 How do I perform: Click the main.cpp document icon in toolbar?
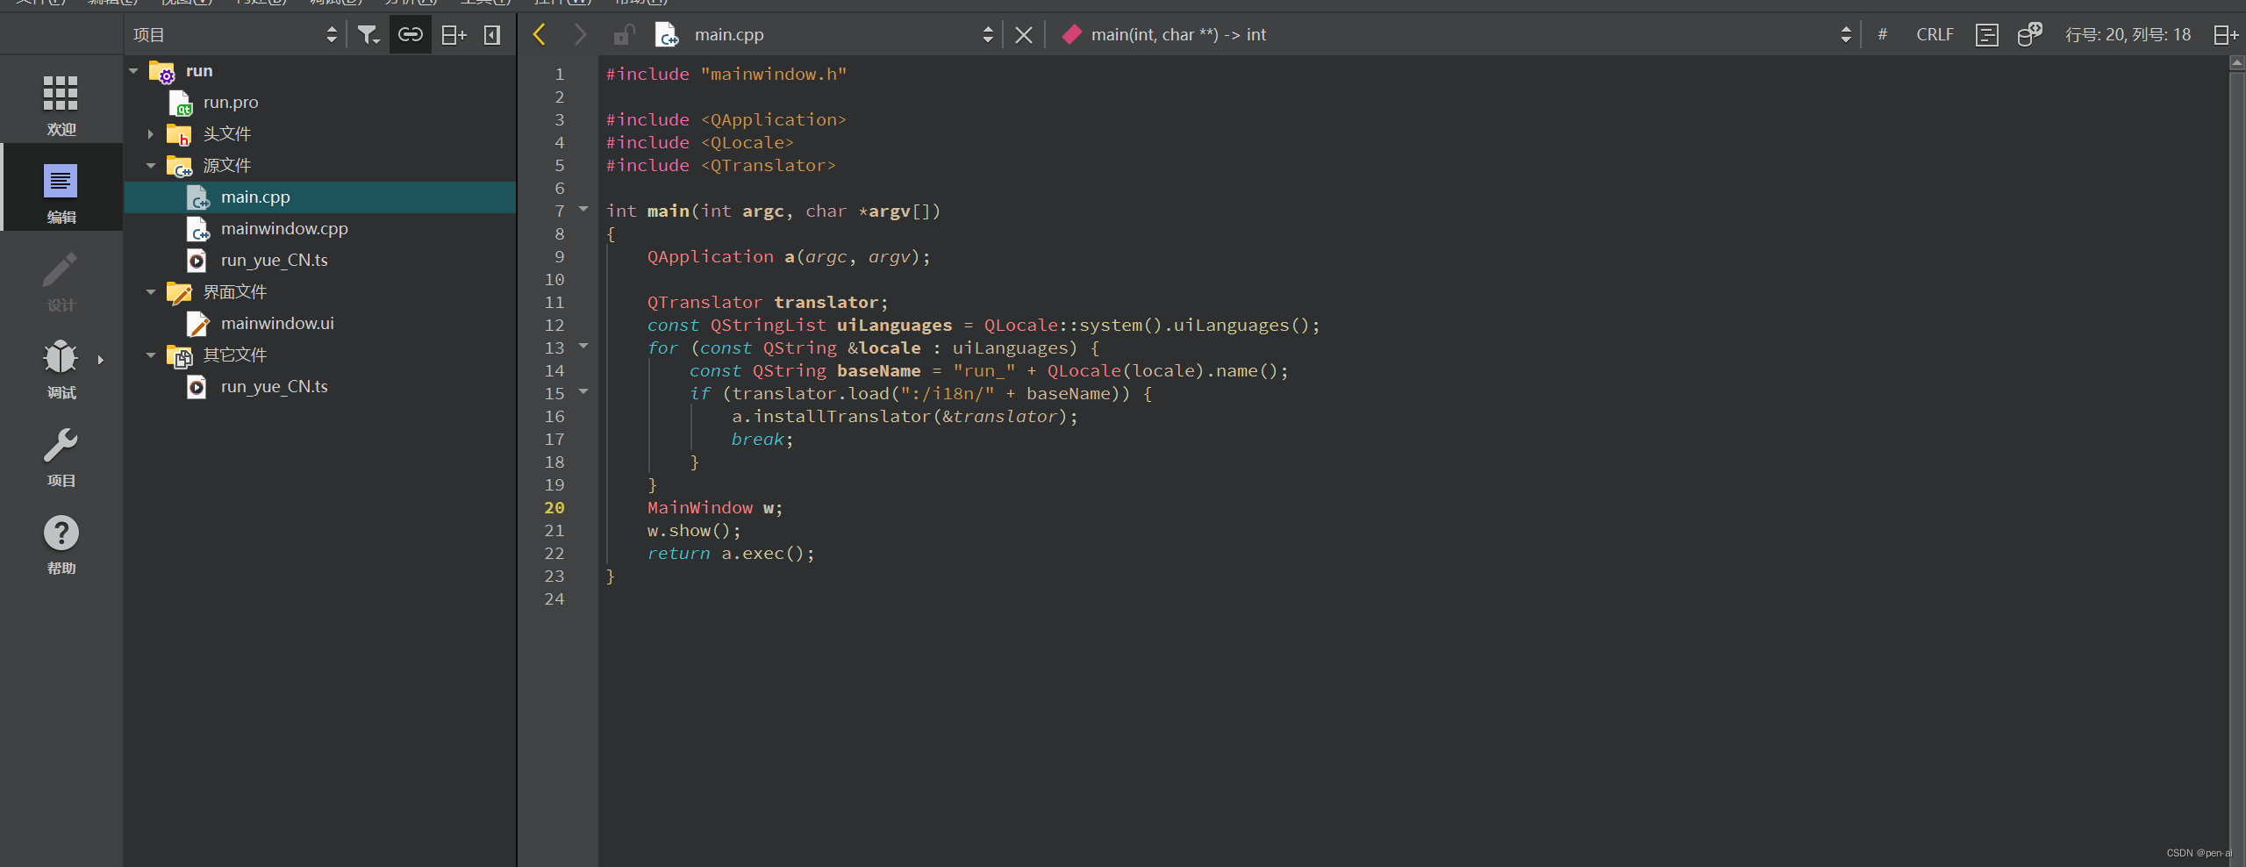[666, 35]
